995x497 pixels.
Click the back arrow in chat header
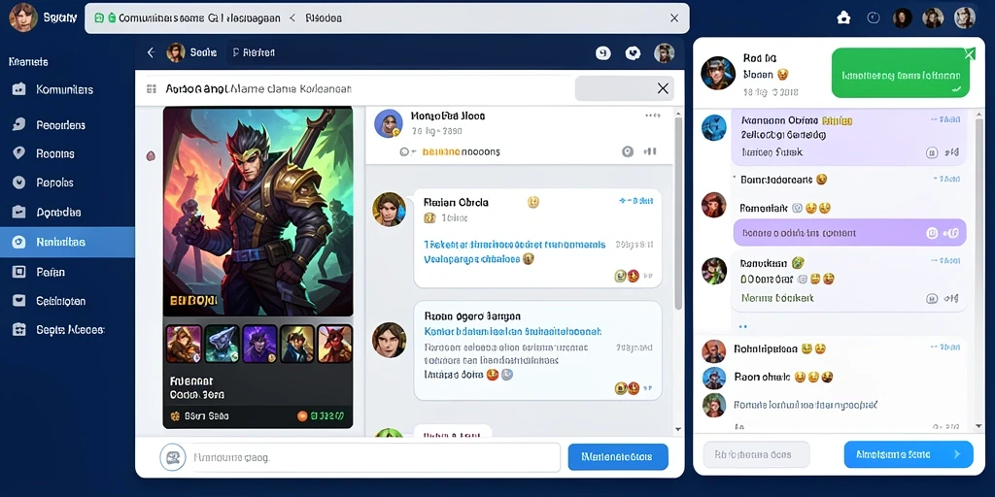pyautogui.click(x=151, y=52)
